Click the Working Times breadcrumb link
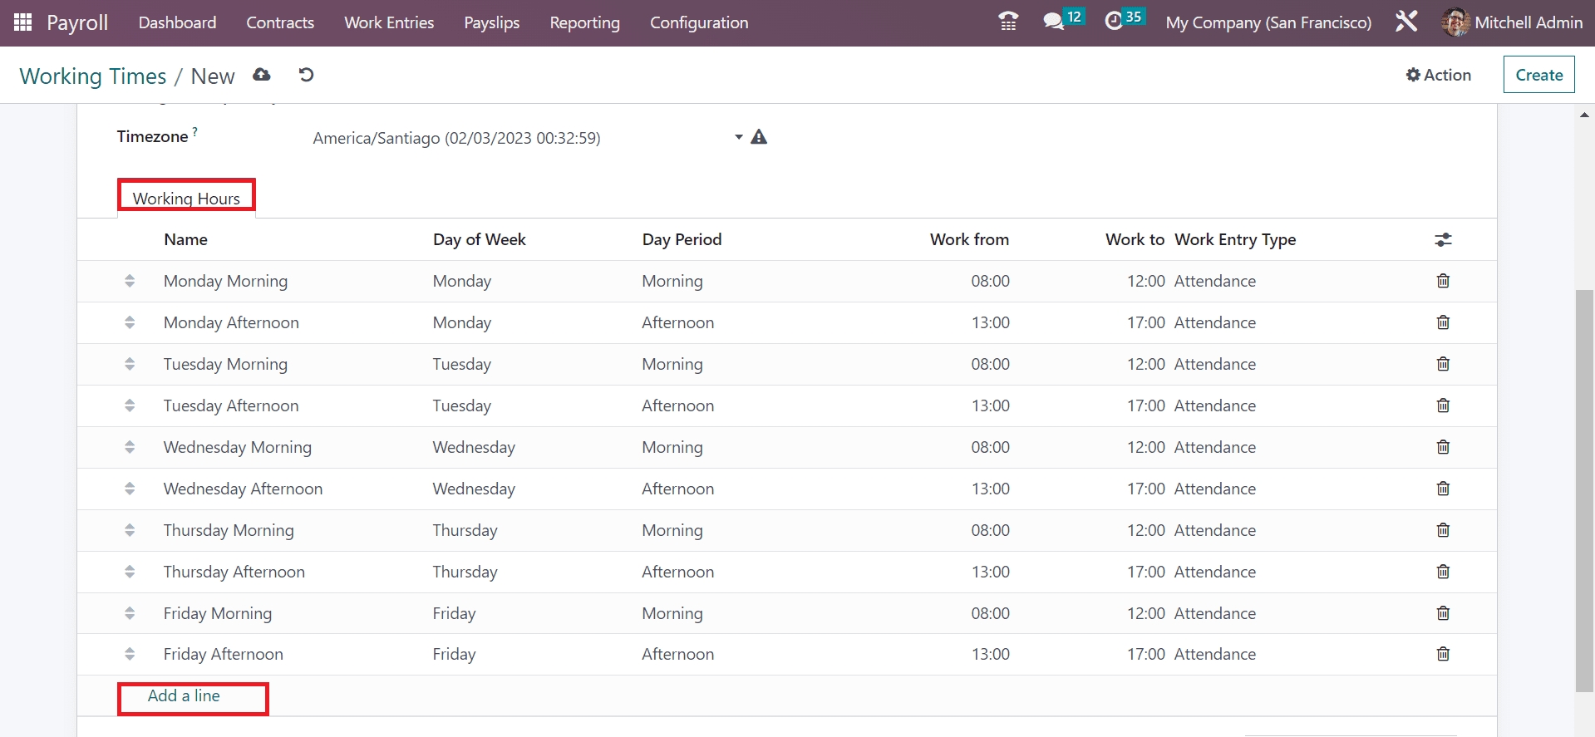This screenshot has height=737, width=1595. click(x=93, y=76)
